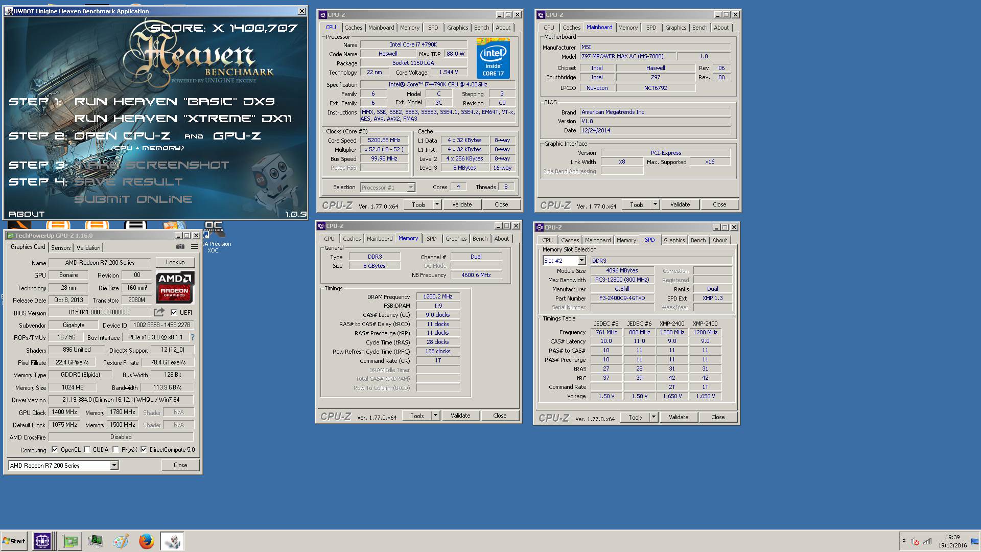
Task: Toggle the CUDA computing checkbox
Action: tap(87, 450)
